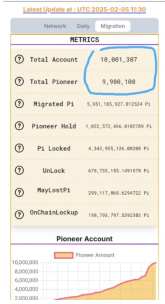Viewport: 165px width, 304px height.
Task: Click OnChainLockup question mark icon
Action: coord(19,215)
